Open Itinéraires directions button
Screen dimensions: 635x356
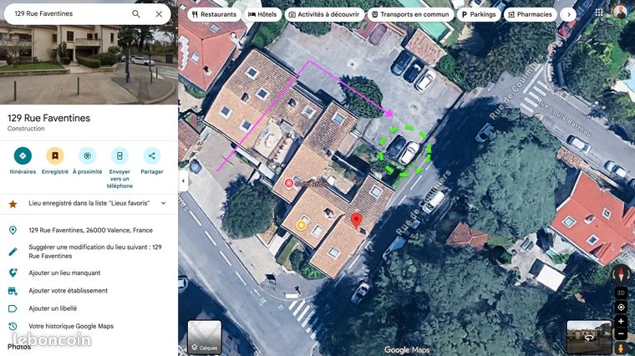[x=23, y=155]
